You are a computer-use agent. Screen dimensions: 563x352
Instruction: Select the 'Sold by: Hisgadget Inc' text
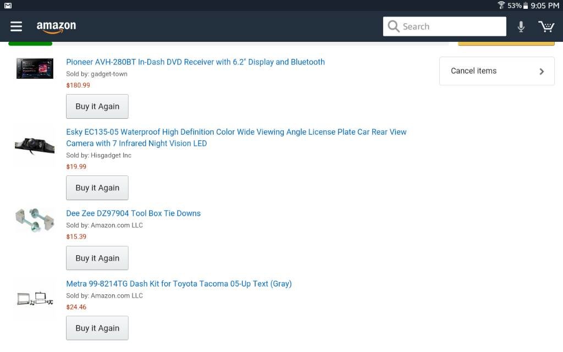[99, 156]
